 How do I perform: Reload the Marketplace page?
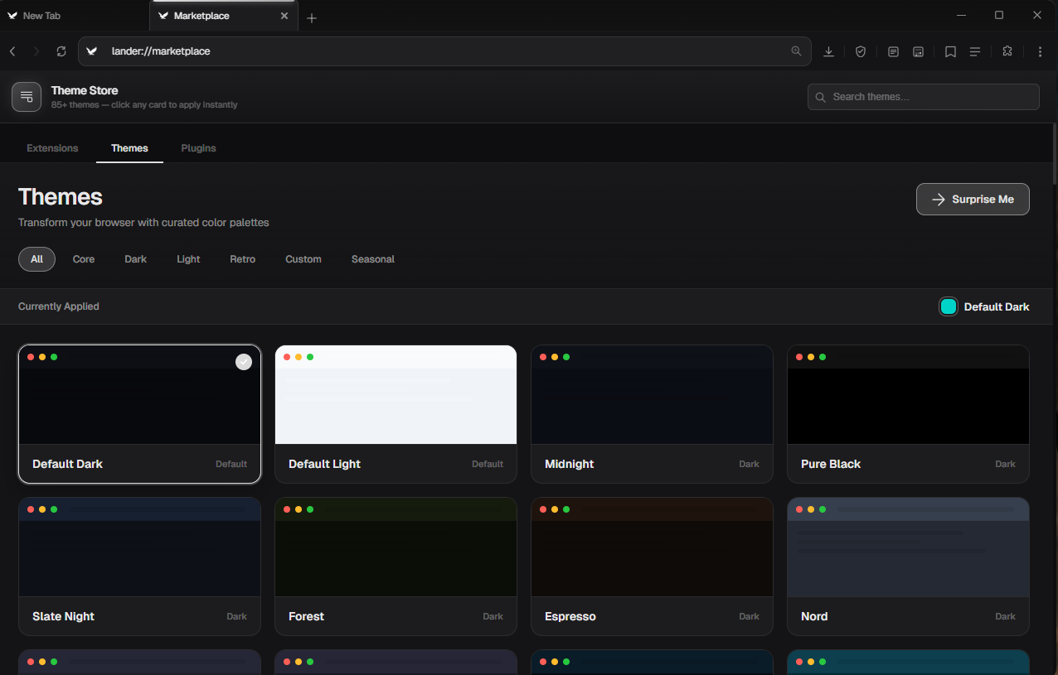tap(61, 51)
